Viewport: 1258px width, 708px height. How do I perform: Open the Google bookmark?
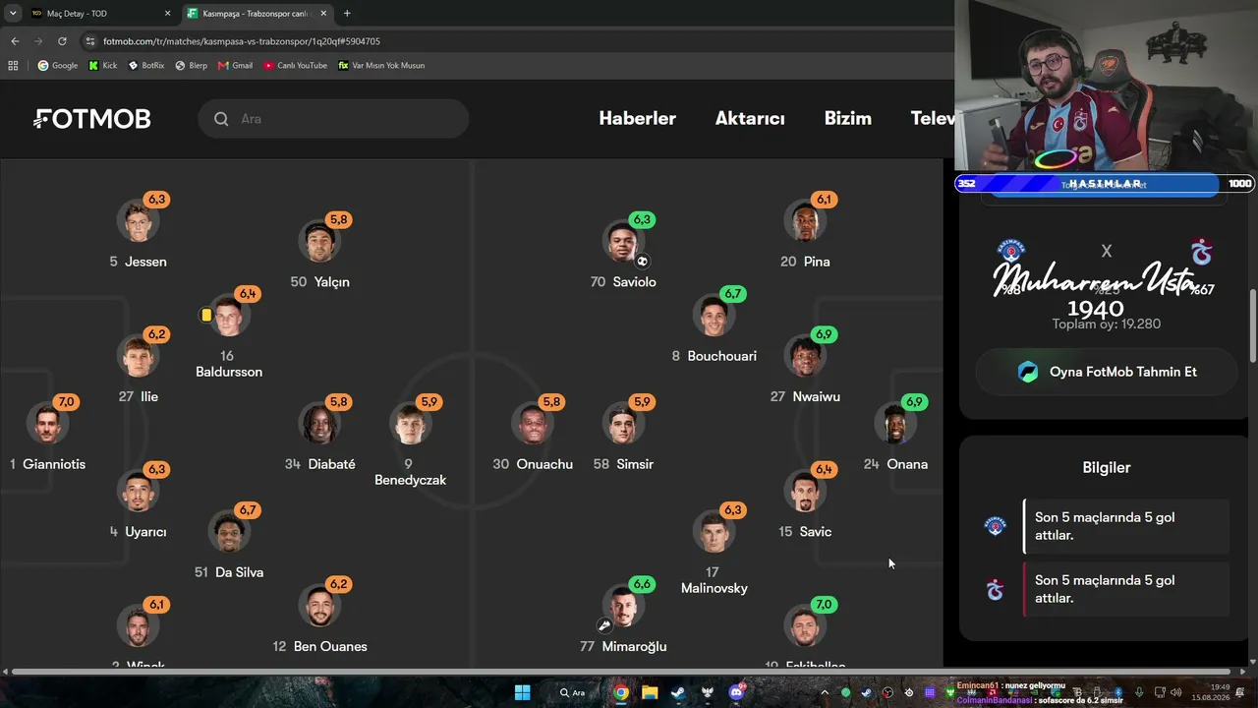pos(58,66)
